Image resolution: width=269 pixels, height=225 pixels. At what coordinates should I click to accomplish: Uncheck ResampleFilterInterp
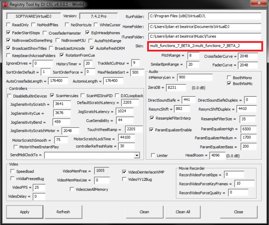[x=152, y=118]
